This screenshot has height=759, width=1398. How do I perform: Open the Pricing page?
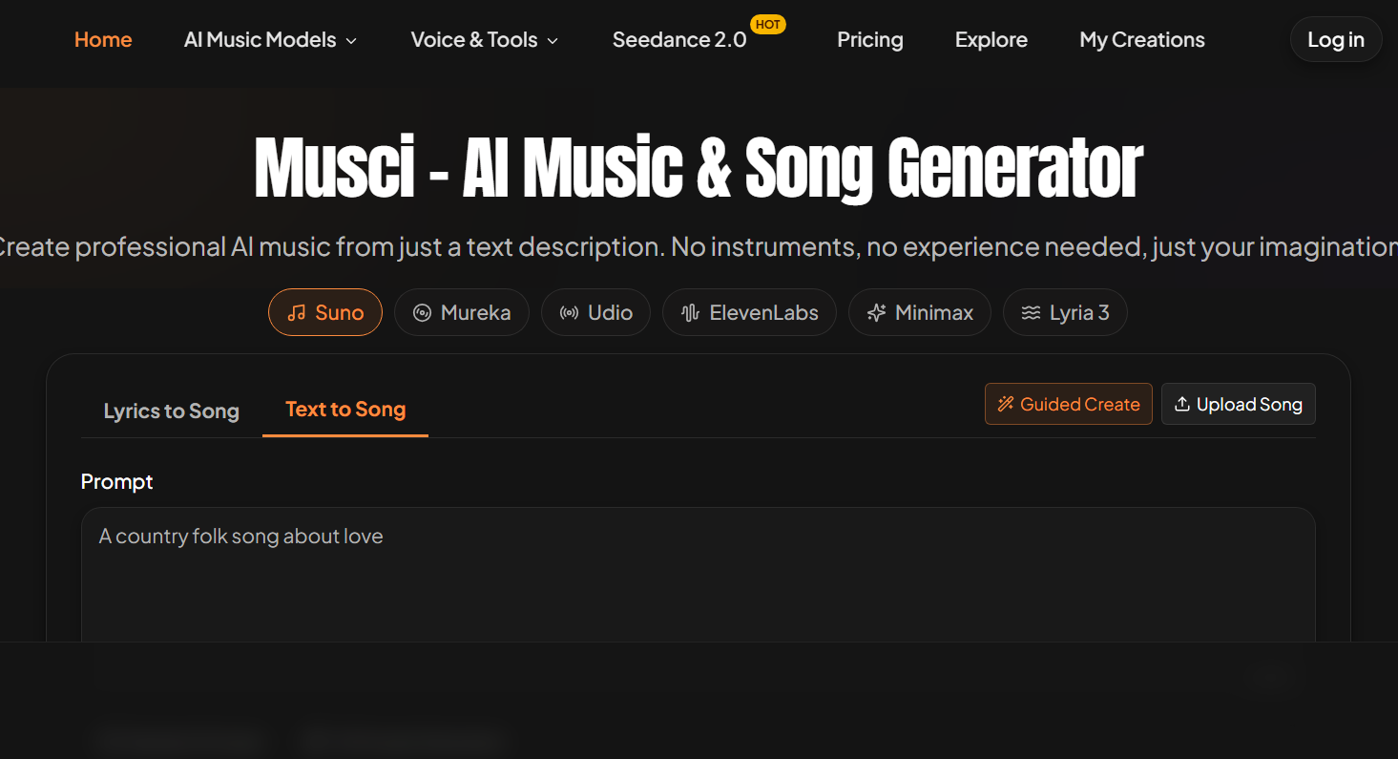click(x=870, y=40)
